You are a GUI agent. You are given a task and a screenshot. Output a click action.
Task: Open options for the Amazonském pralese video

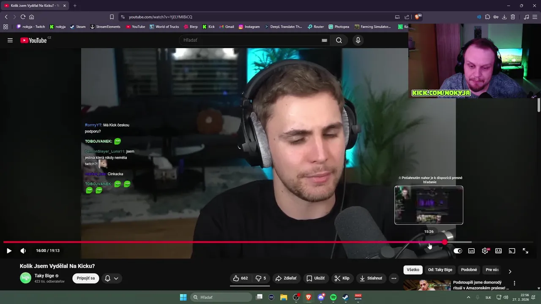coord(514,283)
